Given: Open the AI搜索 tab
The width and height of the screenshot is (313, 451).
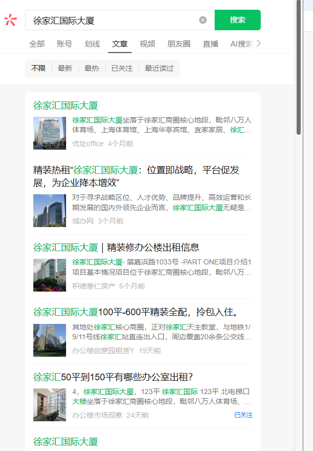Looking at the screenshot, I should (x=241, y=44).
